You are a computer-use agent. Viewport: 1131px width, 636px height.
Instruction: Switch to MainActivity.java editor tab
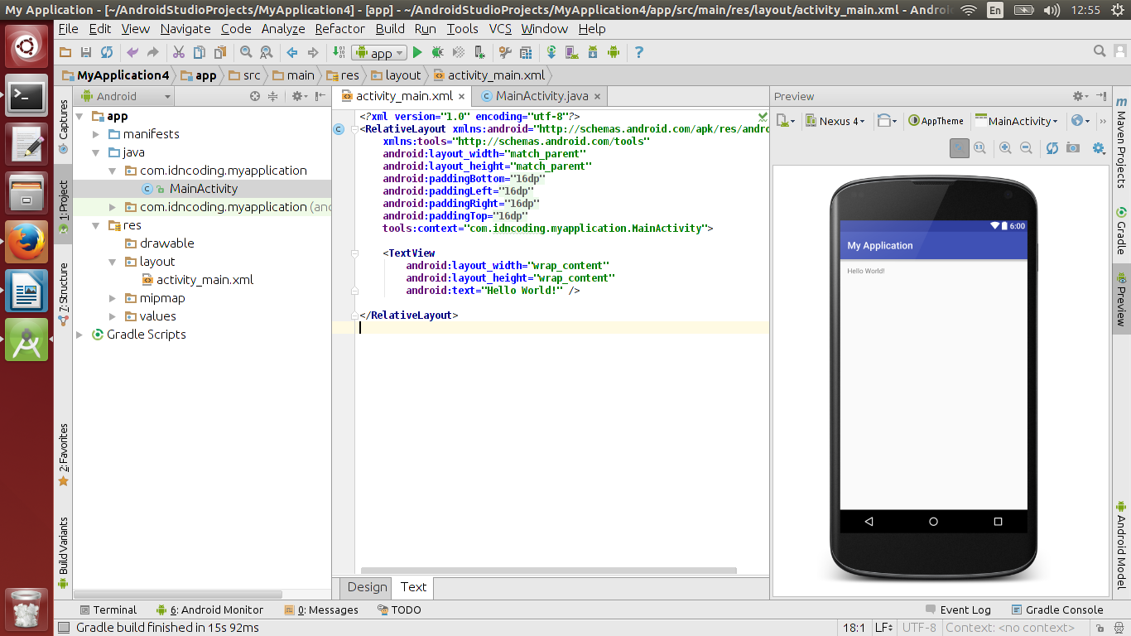(x=541, y=96)
